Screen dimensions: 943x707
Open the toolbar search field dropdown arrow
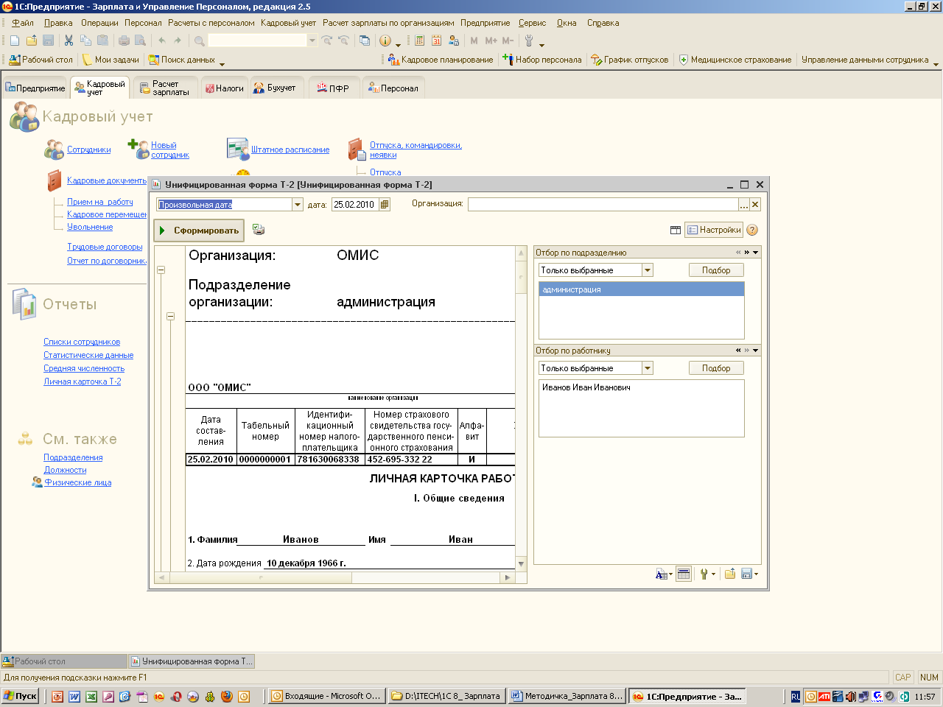[x=312, y=41]
